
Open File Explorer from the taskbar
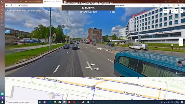pos(55,102)
